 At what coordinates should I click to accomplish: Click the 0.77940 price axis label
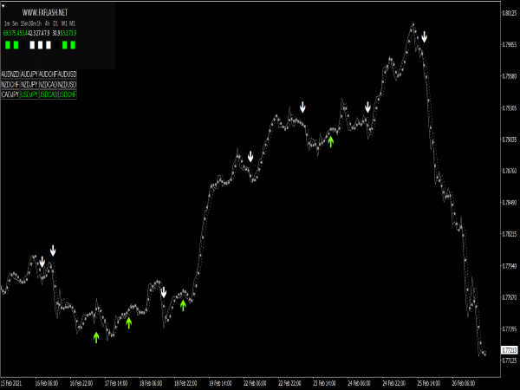[510, 266]
